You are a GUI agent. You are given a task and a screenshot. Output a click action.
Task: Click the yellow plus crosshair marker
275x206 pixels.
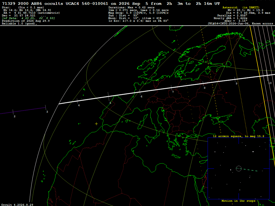(96, 124)
